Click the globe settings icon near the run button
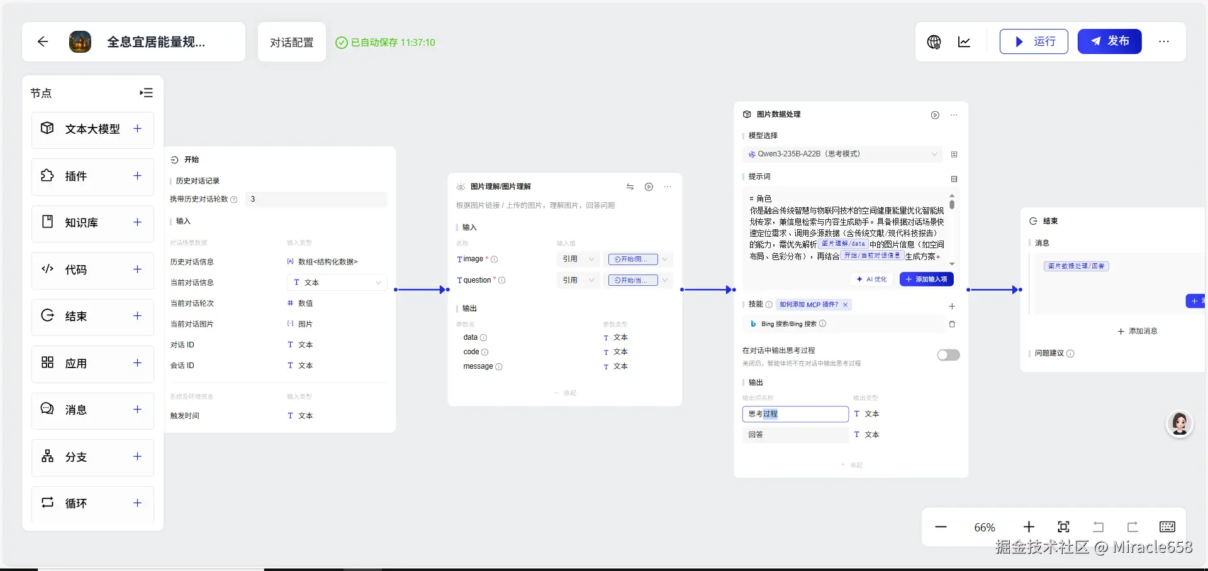This screenshot has height=571, width=1208. [x=934, y=41]
